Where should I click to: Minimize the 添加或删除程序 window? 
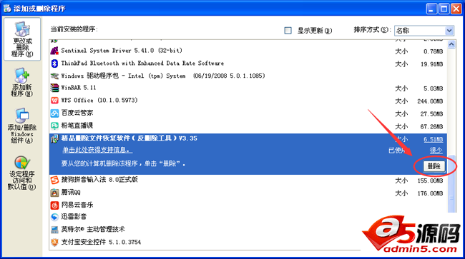[x=431, y=9]
